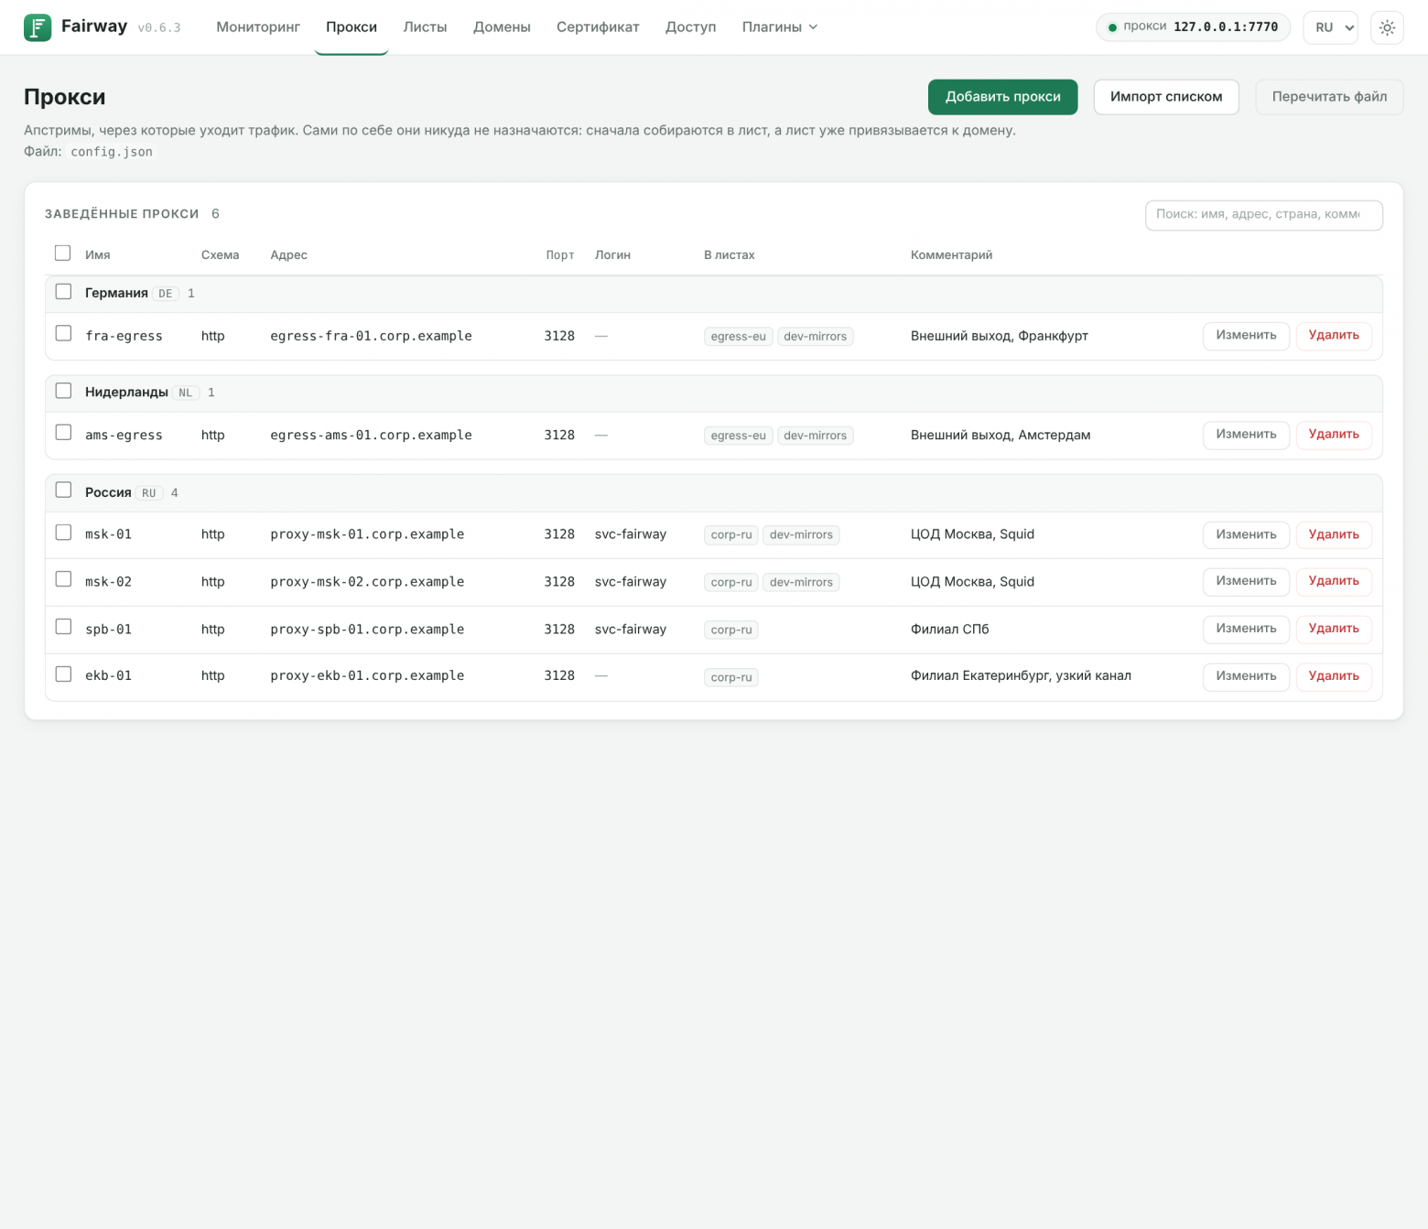Check the fra-egress row checkbox
The width and height of the screenshot is (1428, 1229).
[63, 334]
